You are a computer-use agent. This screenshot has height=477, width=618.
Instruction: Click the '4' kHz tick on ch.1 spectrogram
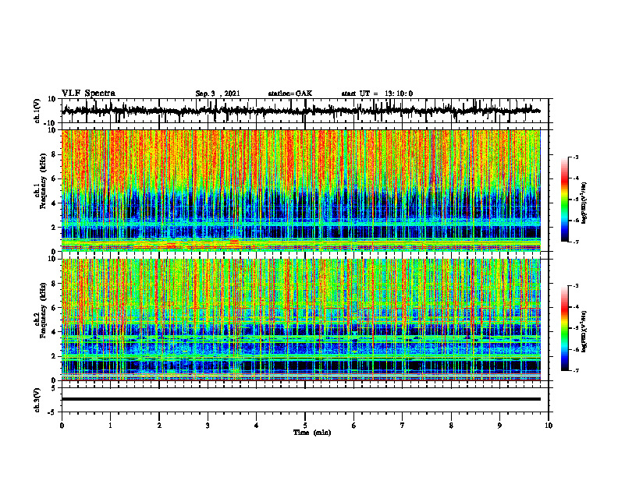pyautogui.click(x=54, y=203)
